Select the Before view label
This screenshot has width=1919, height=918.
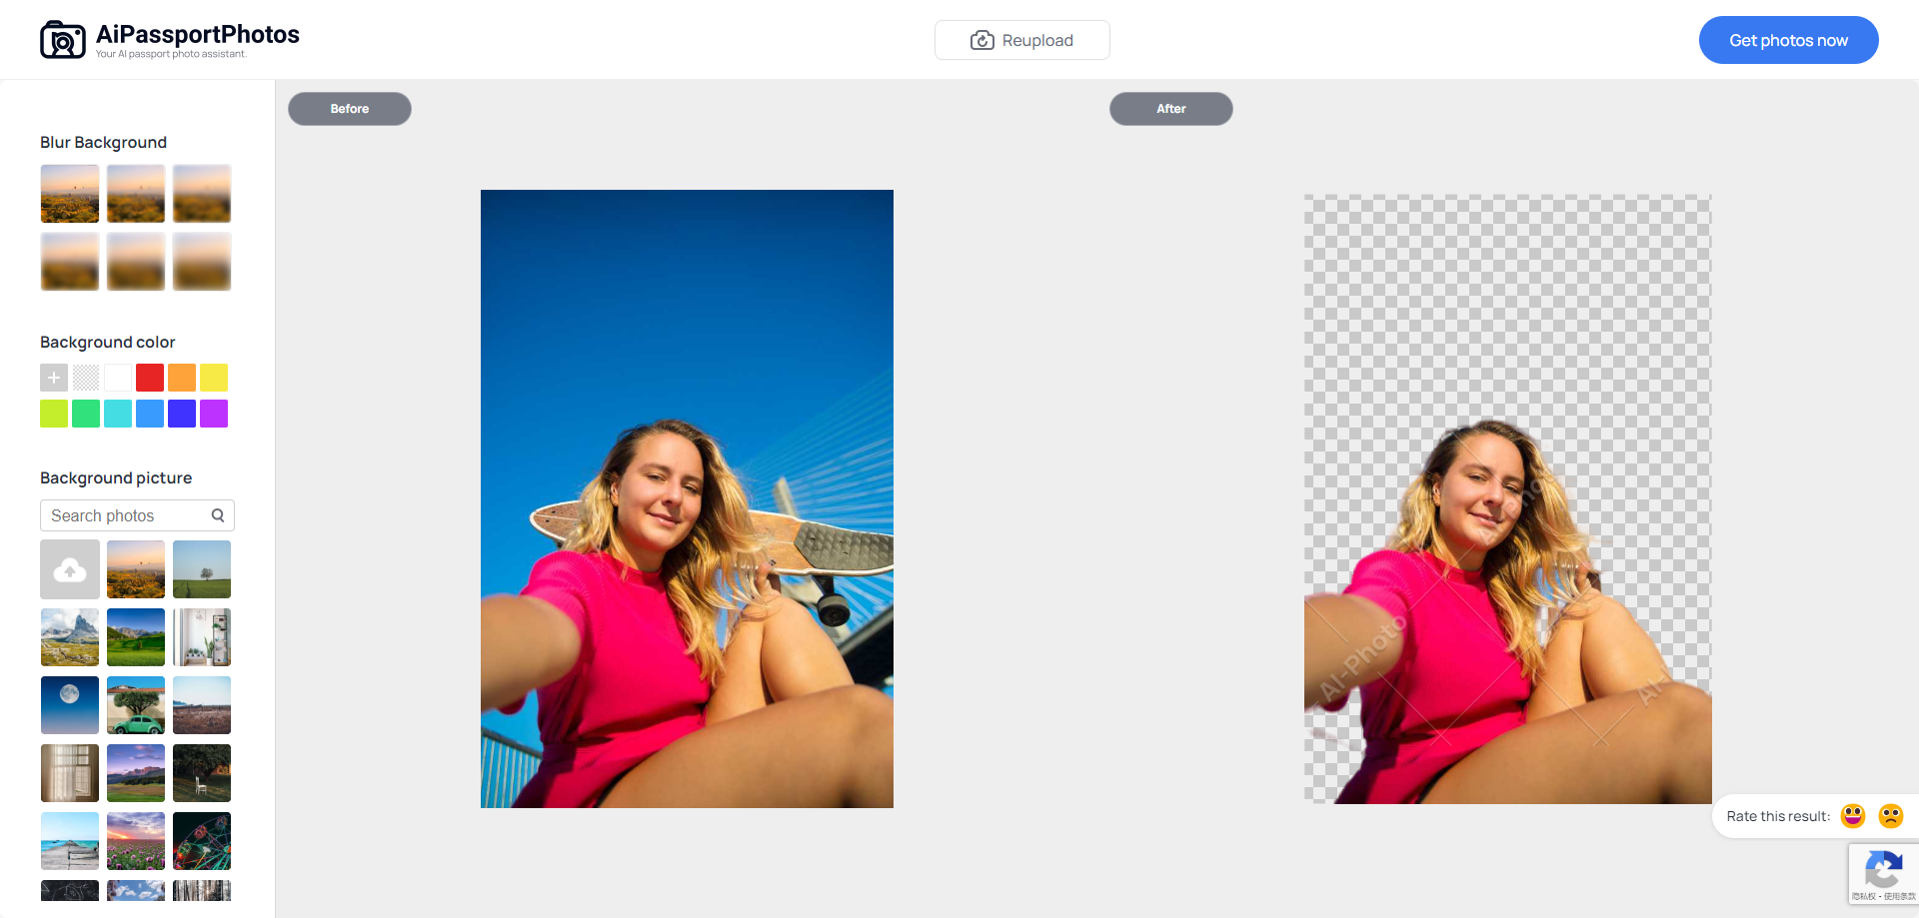(350, 109)
